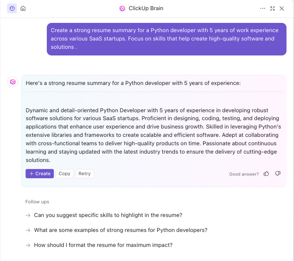The height and width of the screenshot is (261, 294).
Task: Copy the generated resume summary
Action: [x=64, y=173]
